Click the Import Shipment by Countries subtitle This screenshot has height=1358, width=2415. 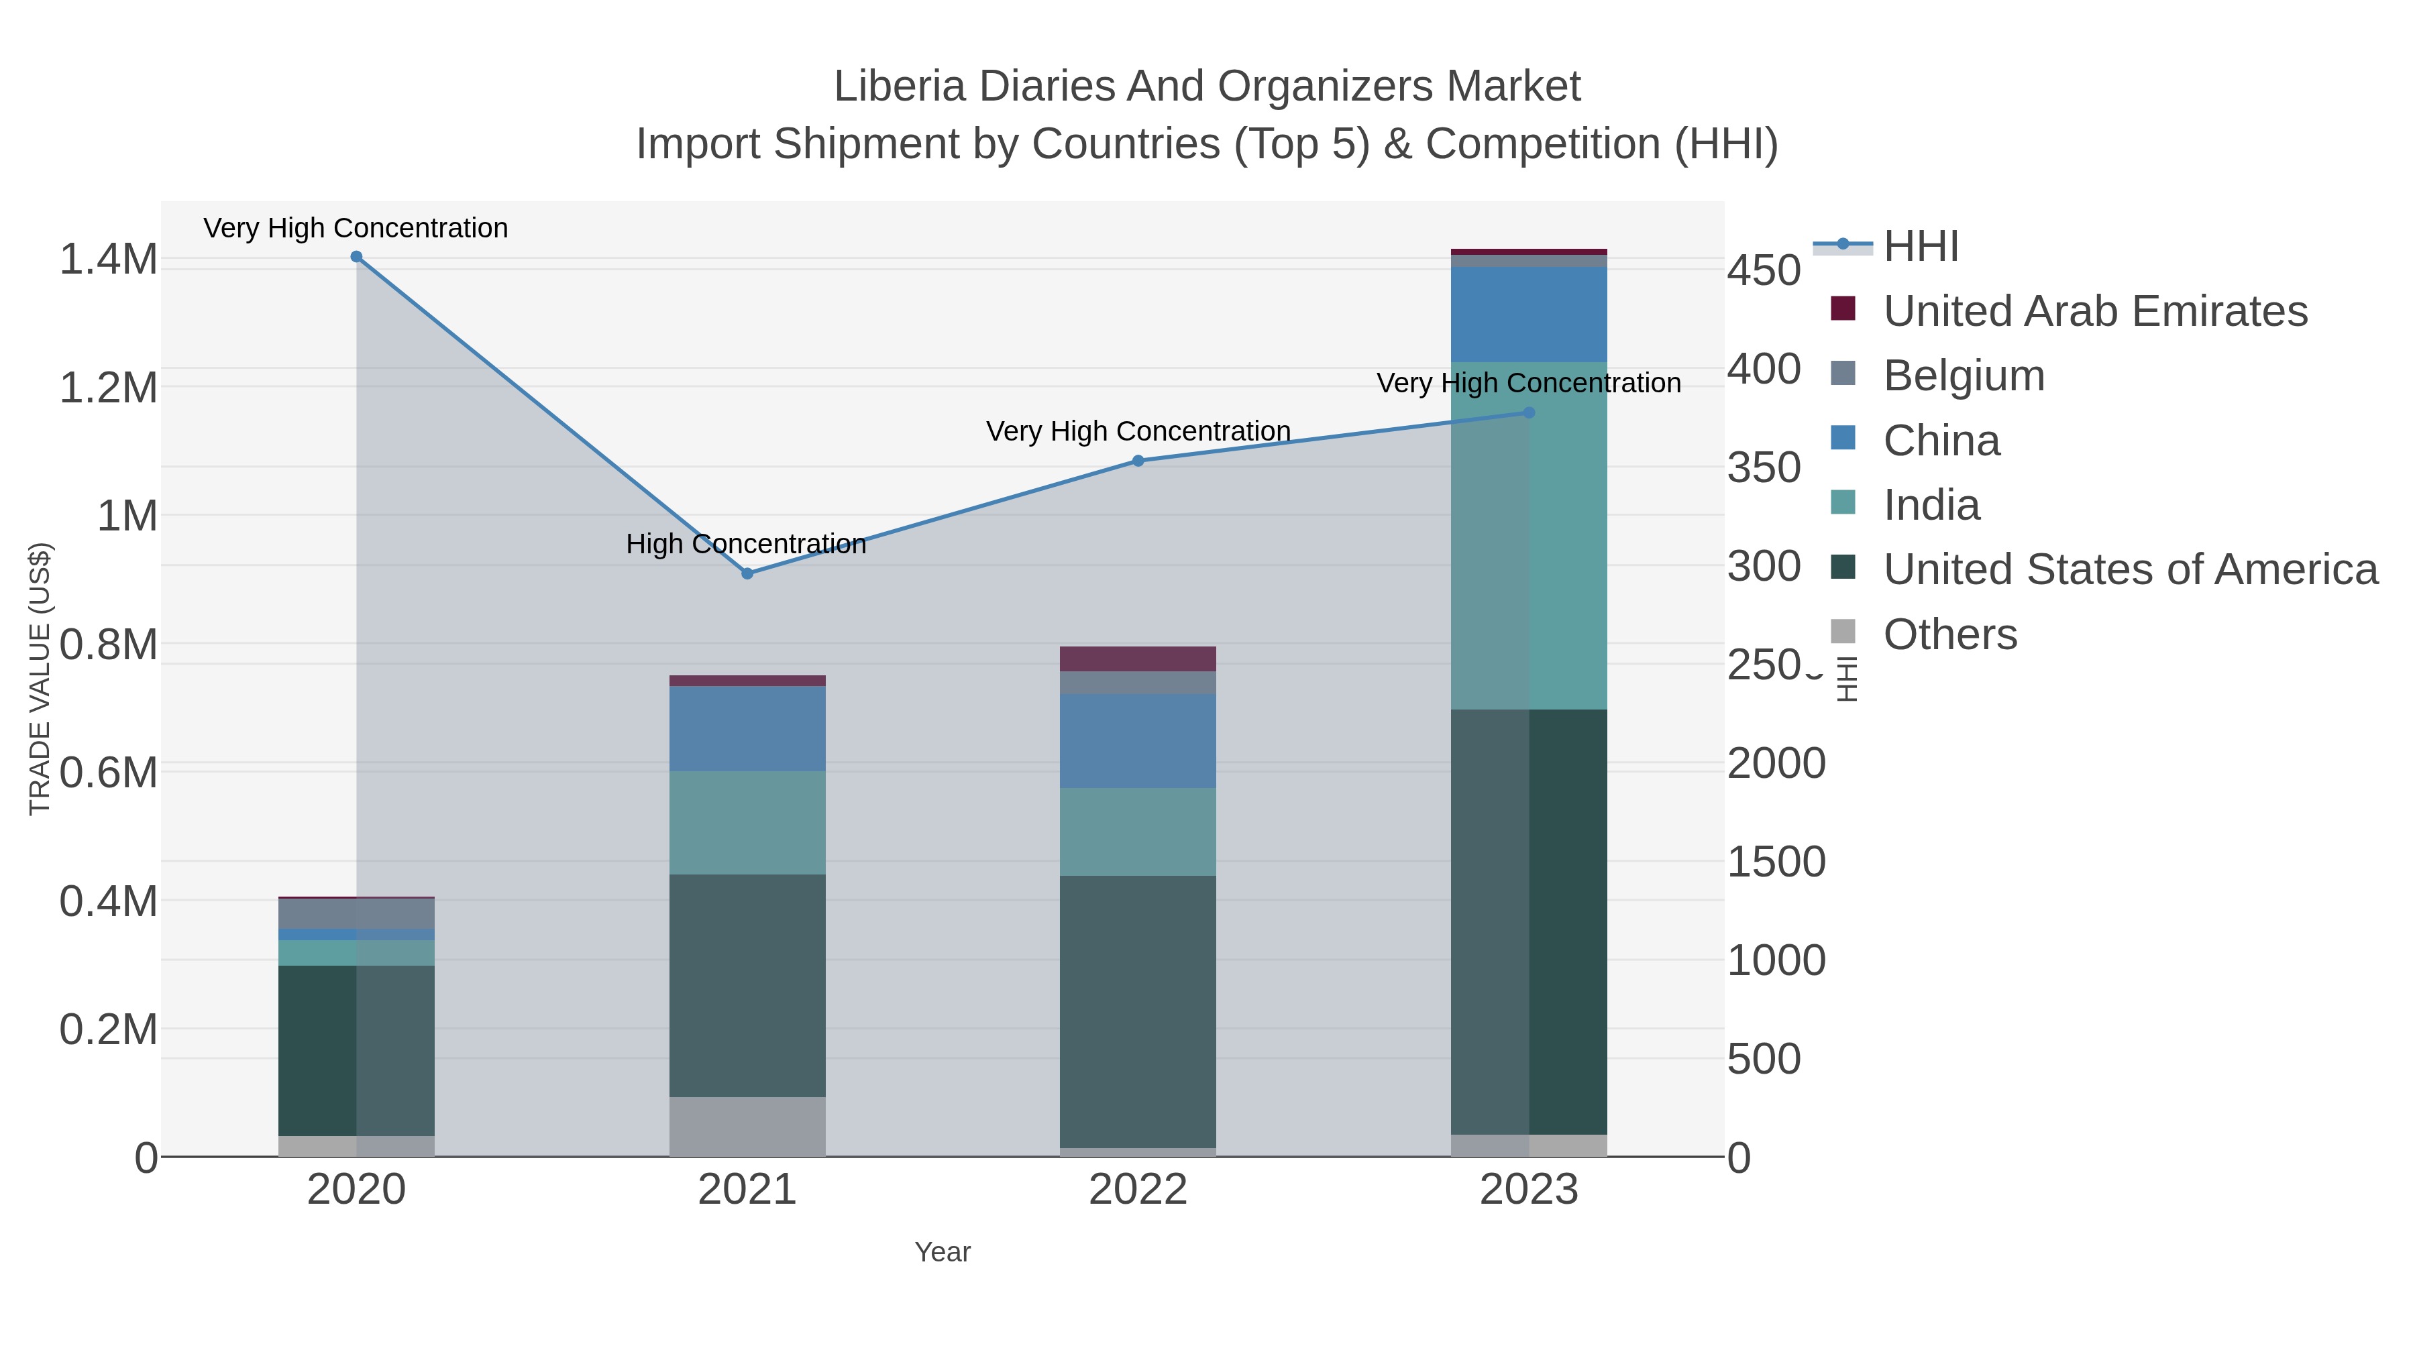click(x=1207, y=144)
